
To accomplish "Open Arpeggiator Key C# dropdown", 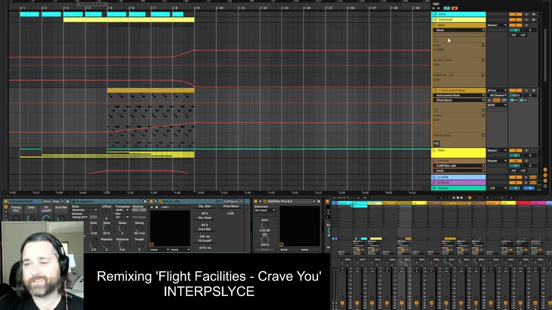I will coord(122,217).
